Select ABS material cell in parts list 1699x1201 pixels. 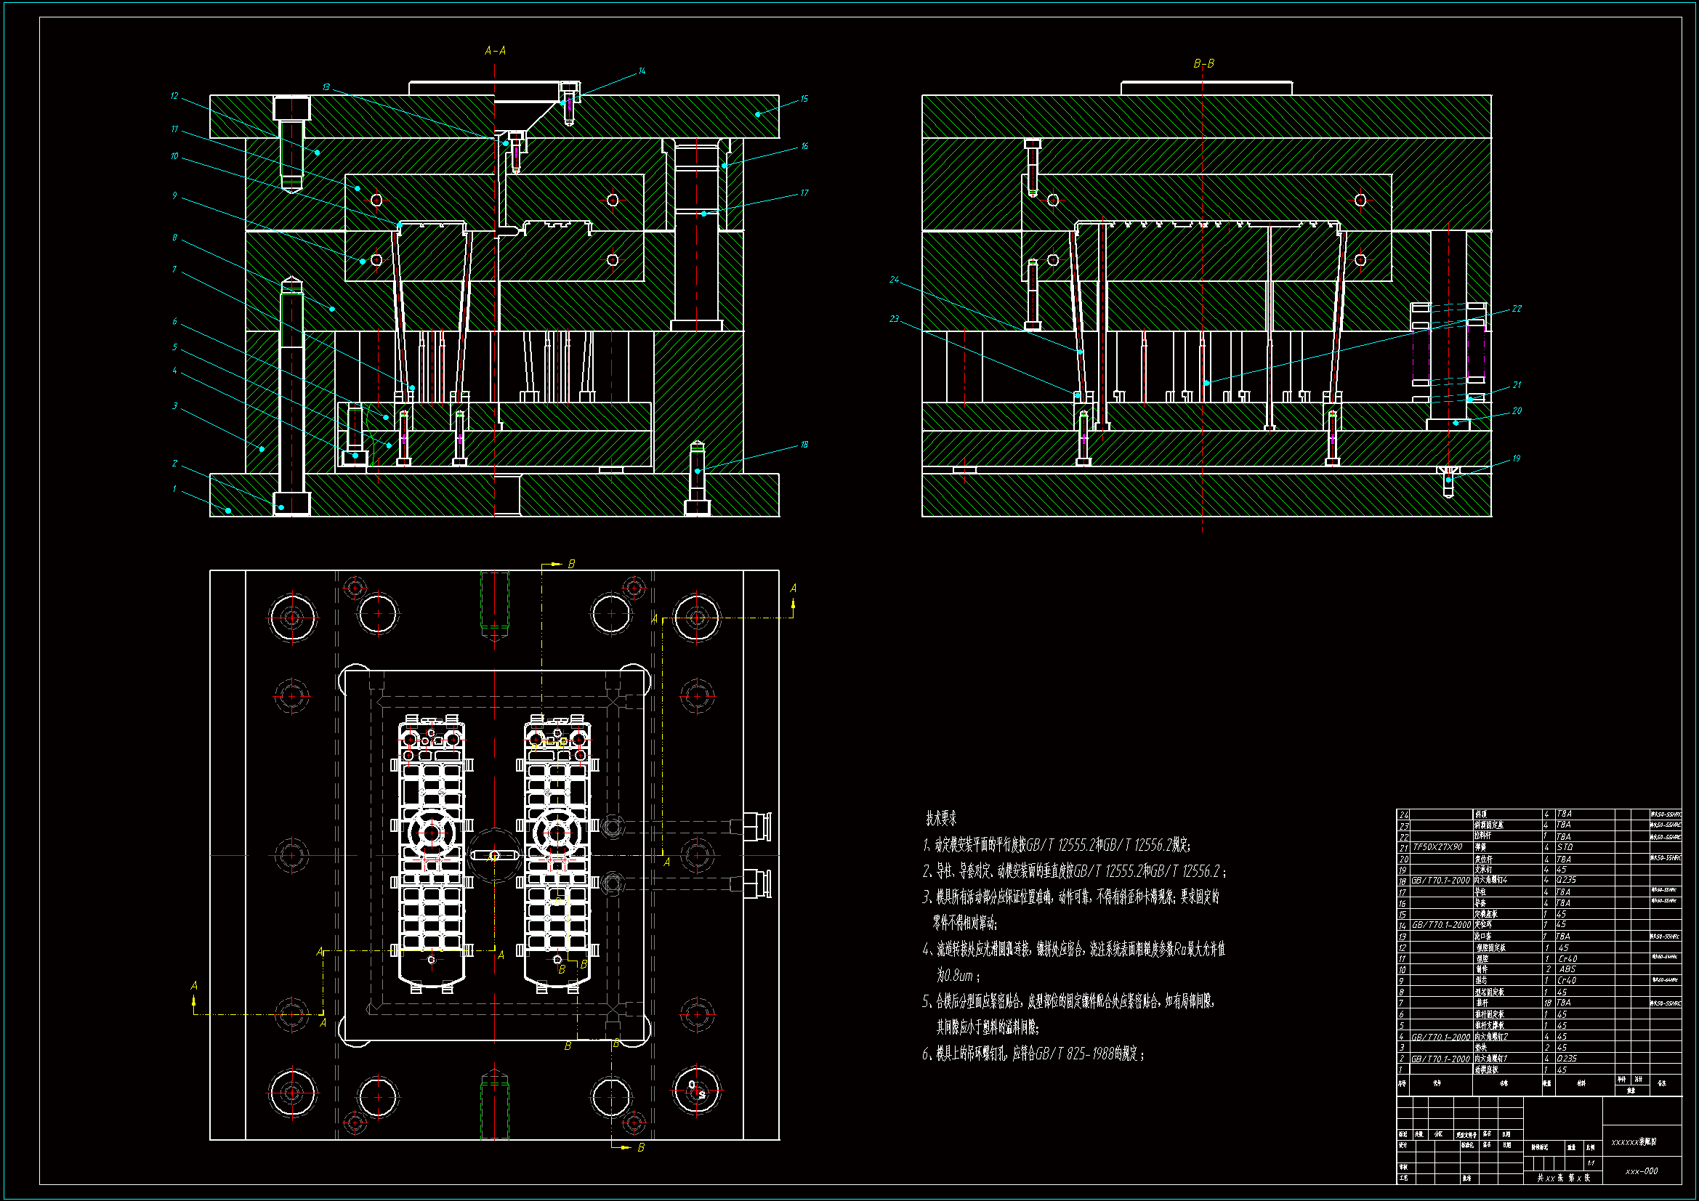click(x=1567, y=969)
